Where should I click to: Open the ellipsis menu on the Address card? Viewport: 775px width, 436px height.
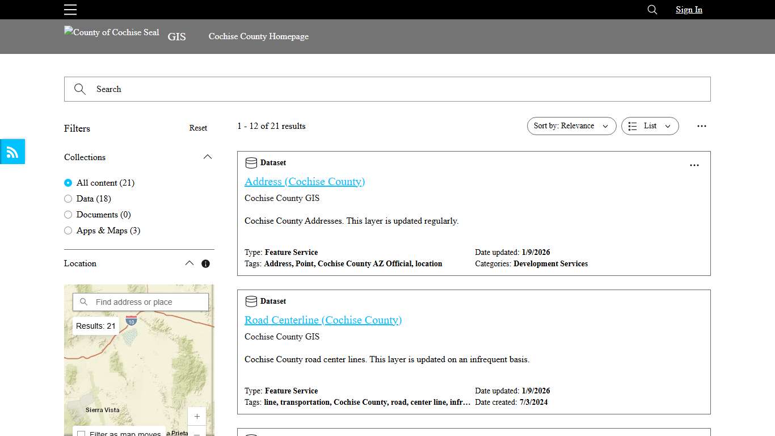(694, 165)
